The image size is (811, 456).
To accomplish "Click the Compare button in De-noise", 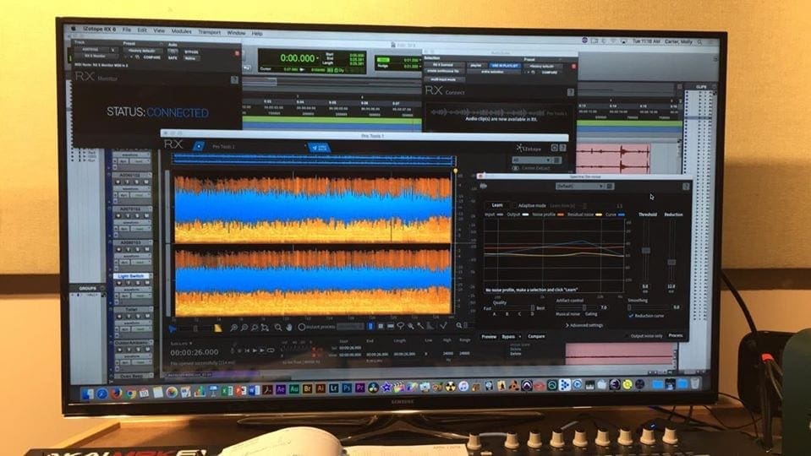I will click(536, 336).
